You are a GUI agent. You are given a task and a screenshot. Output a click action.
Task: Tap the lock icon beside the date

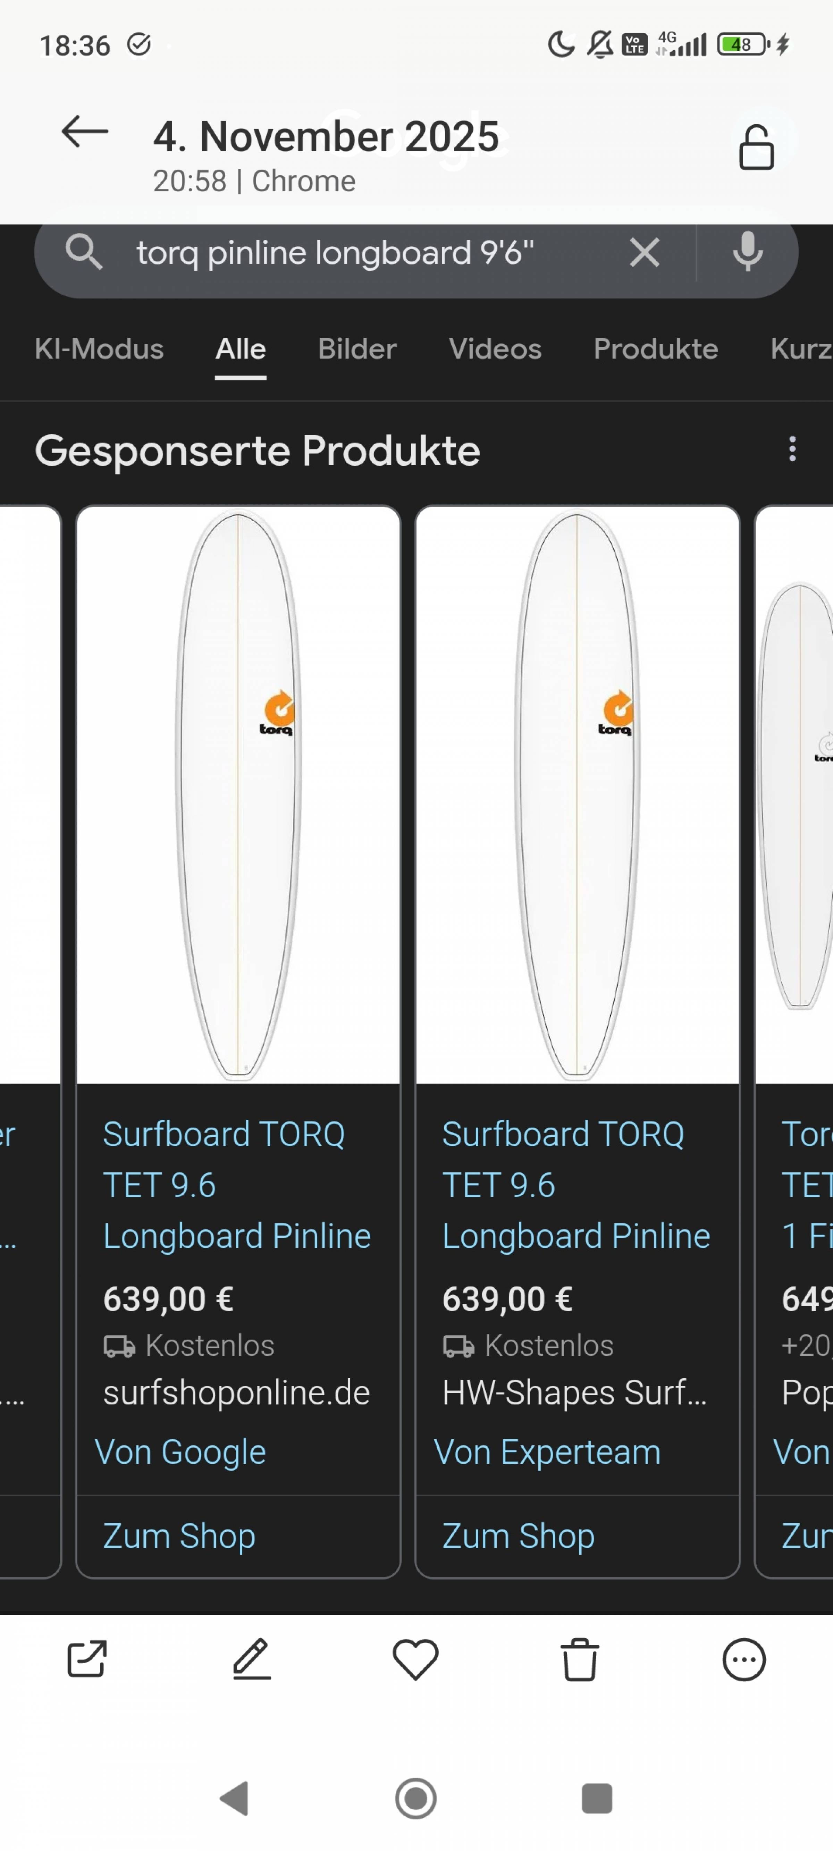pyautogui.click(x=756, y=147)
